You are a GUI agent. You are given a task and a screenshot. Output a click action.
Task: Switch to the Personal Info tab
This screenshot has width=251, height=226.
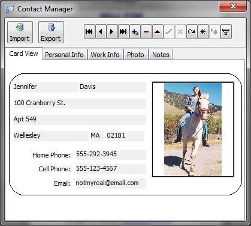pyautogui.click(x=65, y=55)
